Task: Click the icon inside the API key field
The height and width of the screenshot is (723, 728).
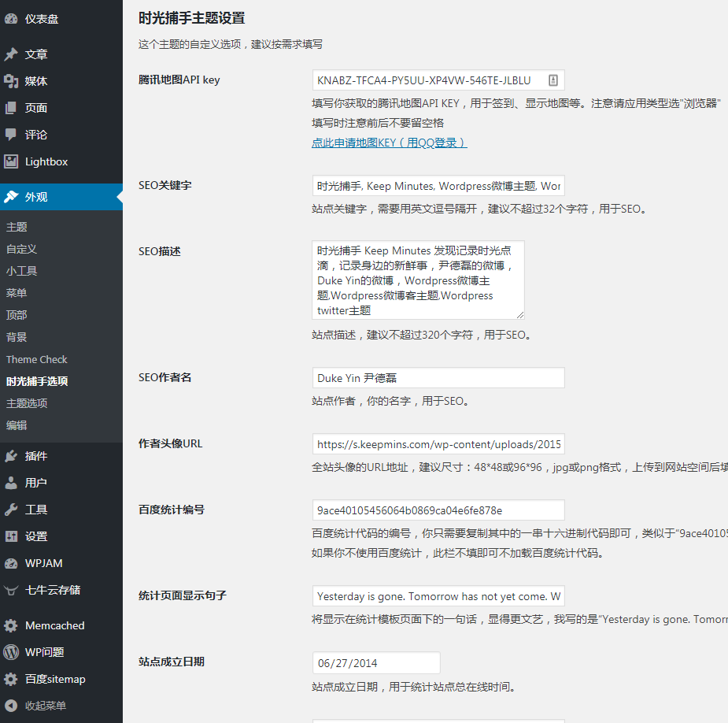Action: click(x=552, y=80)
